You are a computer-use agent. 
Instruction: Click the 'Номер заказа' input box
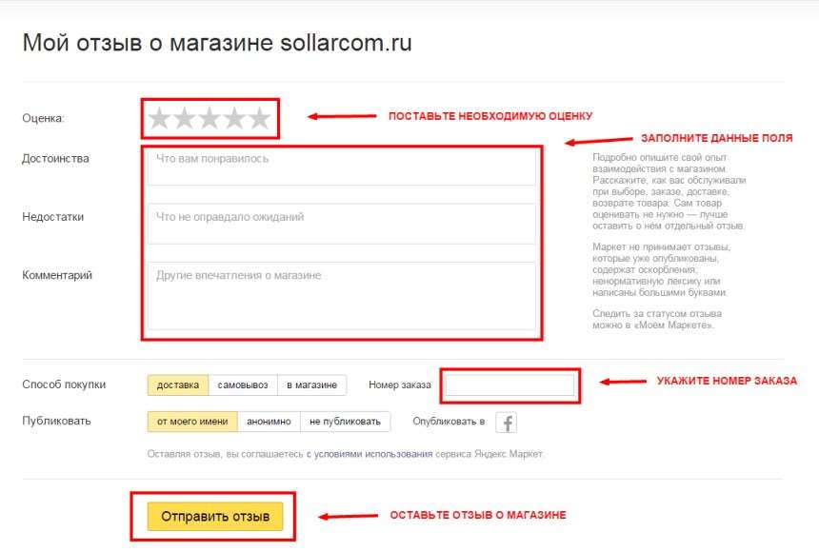tap(509, 385)
